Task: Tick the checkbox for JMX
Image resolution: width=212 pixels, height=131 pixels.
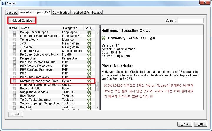Action: (x=14, y=43)
